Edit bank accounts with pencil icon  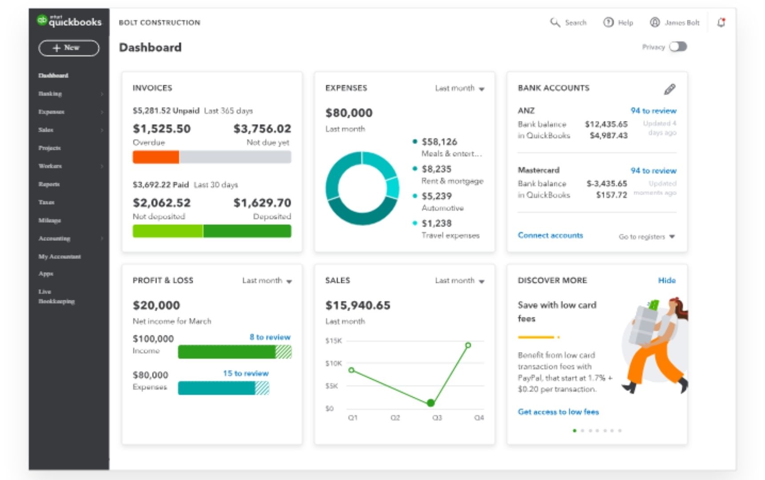pos(669,89)
